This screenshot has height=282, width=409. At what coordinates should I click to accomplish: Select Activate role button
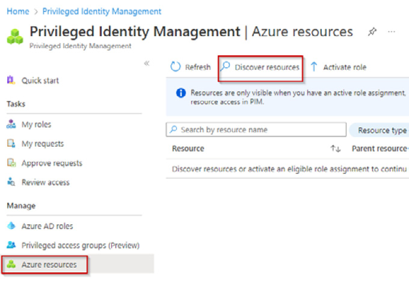coord(338,67)
